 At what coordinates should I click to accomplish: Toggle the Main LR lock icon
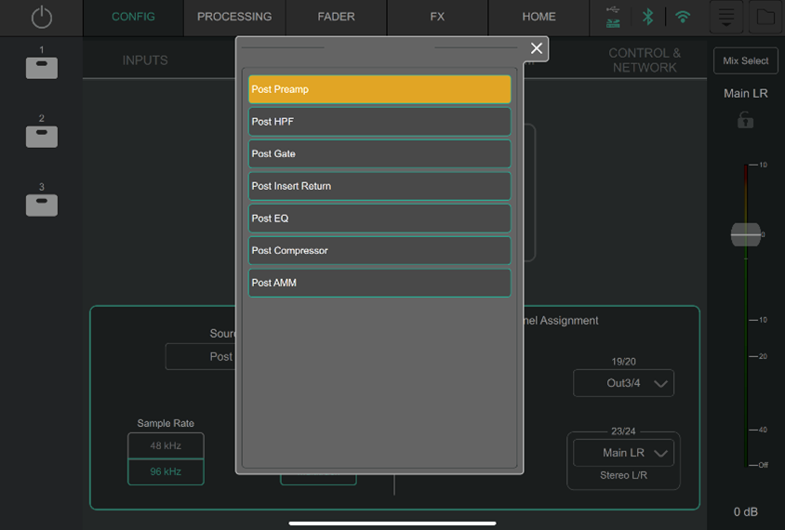pos(745,120)
